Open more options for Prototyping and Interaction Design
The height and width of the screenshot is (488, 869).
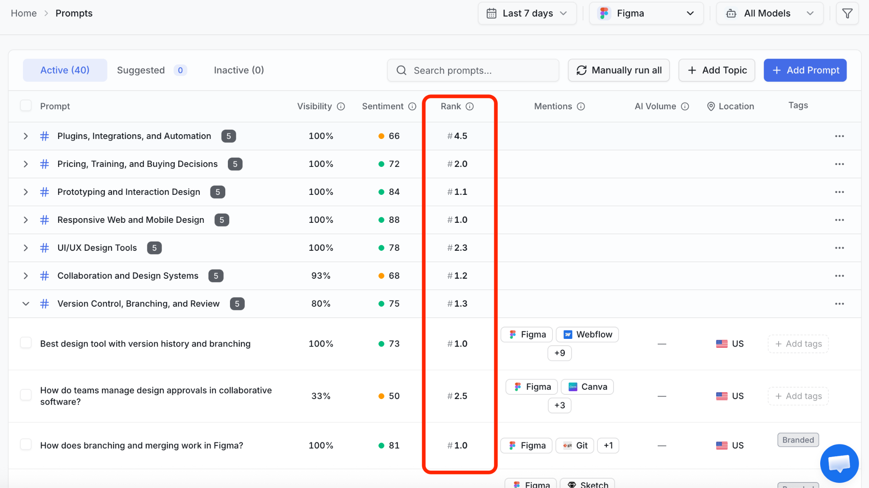(x=839, y=192)
